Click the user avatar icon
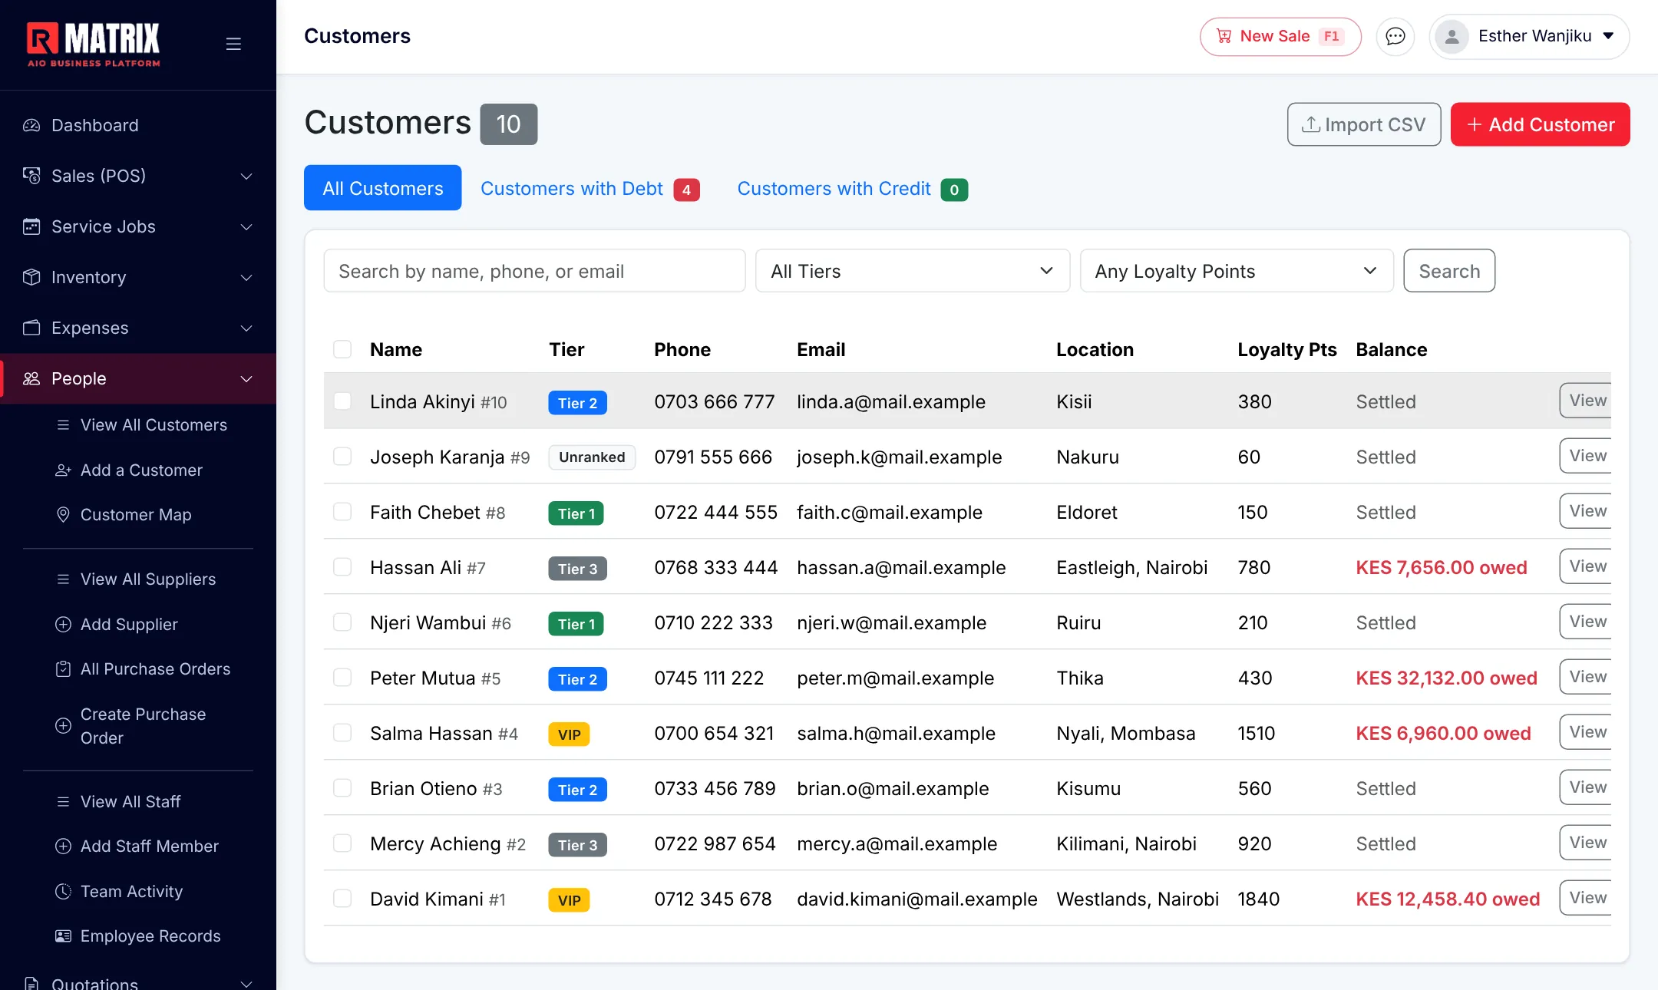This screenshot has height=990, width=1658. [1452, 36]
